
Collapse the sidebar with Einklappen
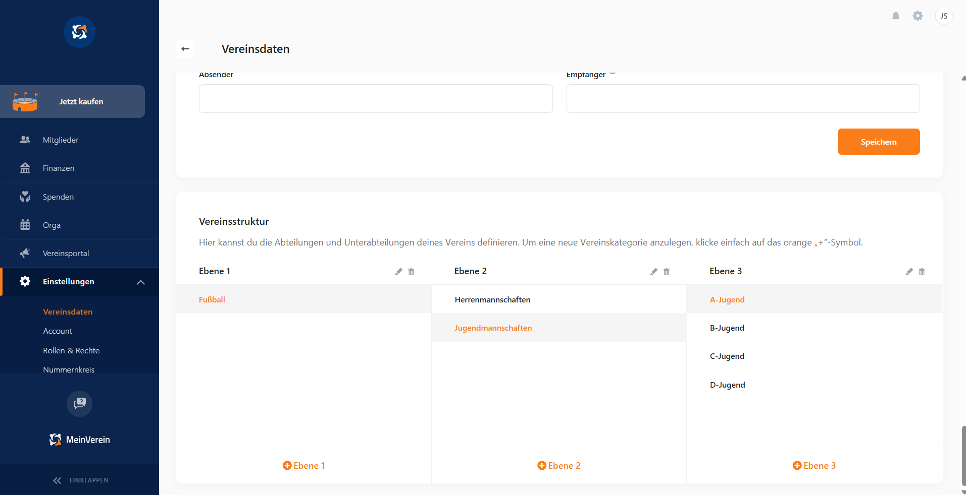tap(81, 480)
